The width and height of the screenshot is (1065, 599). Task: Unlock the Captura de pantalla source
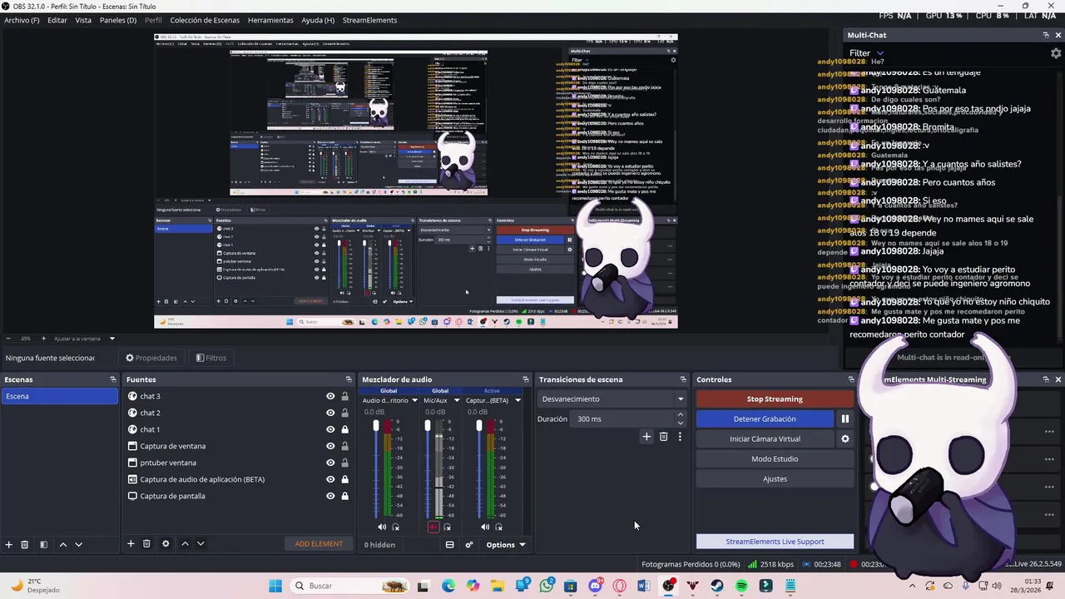(344, 496)
